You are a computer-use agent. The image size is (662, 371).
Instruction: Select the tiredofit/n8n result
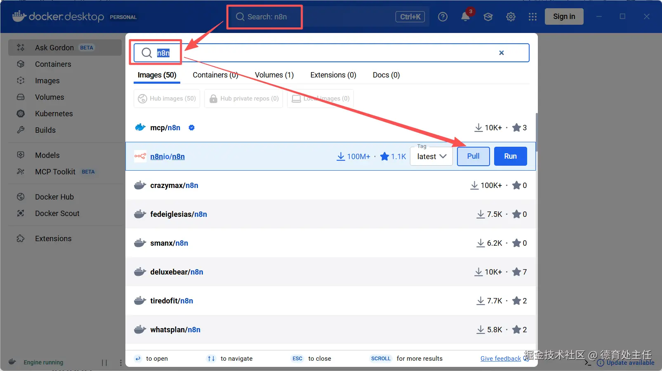[330, 301]
